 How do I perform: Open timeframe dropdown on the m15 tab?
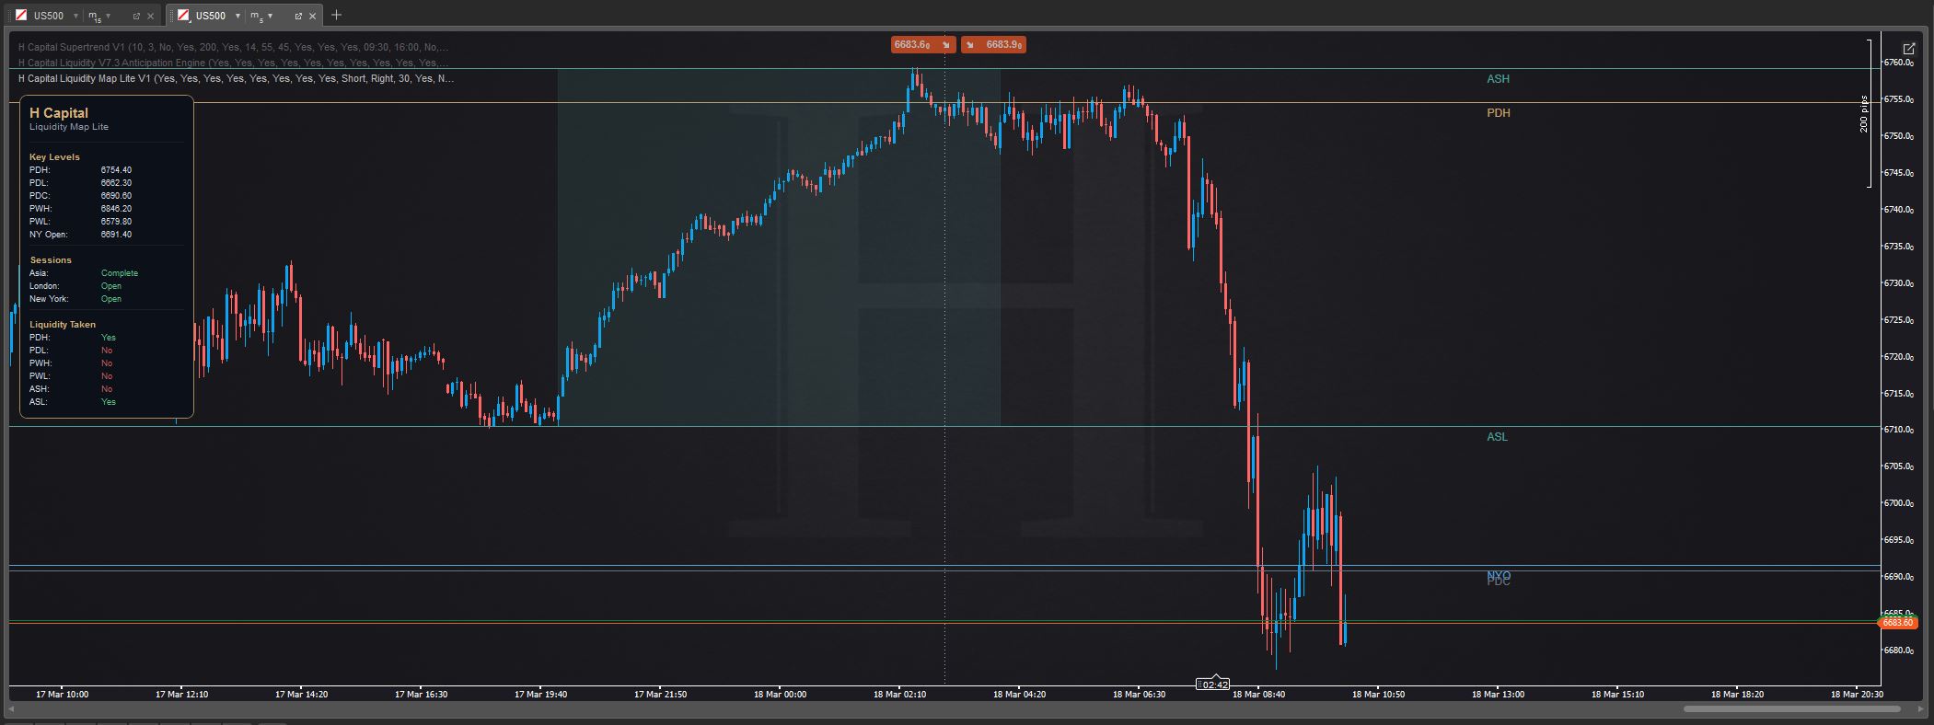[x=108, y=16]
